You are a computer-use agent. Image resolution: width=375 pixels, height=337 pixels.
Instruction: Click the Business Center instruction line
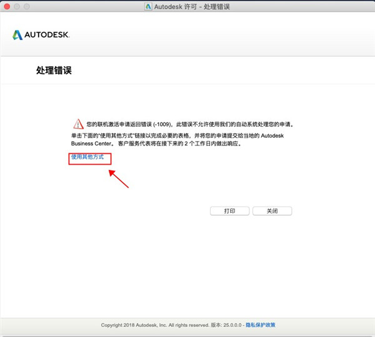pyautogui.click(x=156, y=144)
